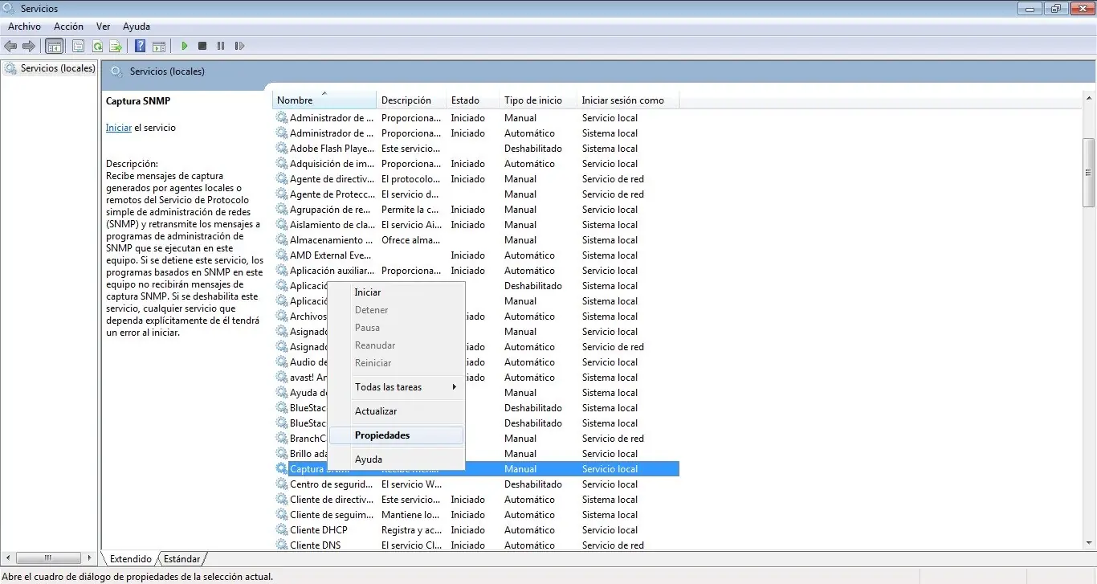The width and height of the screenshot is (1097, 584).
Task: Click the Captura SNMP heading in the description panel
Action: pos(138,101)
